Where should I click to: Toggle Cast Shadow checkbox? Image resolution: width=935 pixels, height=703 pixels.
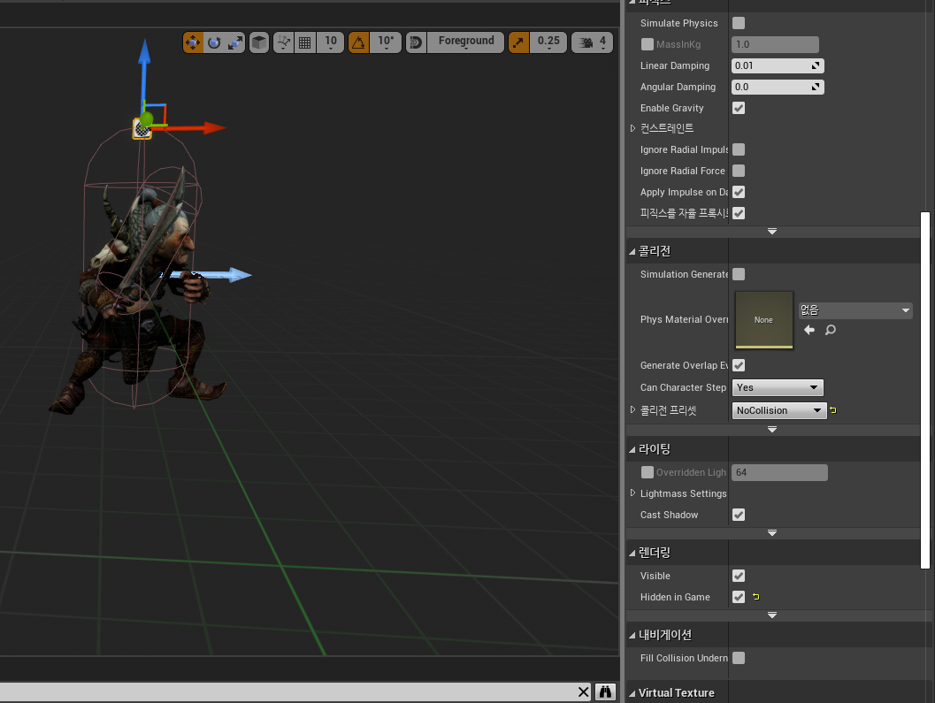[x=739, y=515]
